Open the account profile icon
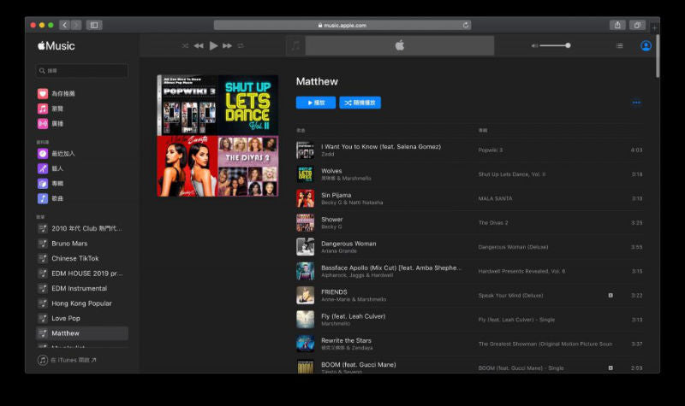Viewport: 685px width, 406px height. 646,45
